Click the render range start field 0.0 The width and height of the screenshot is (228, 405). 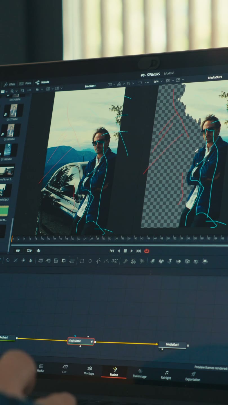[18, 251]
